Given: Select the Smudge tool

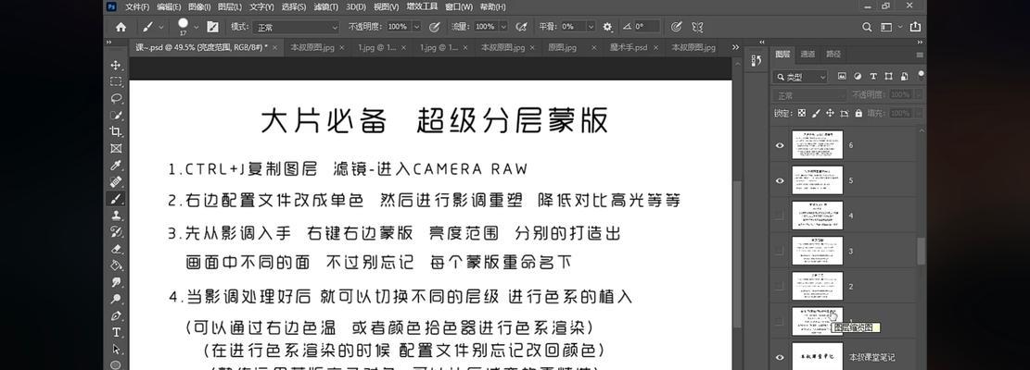Looking at the screenshot, I should pyautogui.click(x=116, y=282).
